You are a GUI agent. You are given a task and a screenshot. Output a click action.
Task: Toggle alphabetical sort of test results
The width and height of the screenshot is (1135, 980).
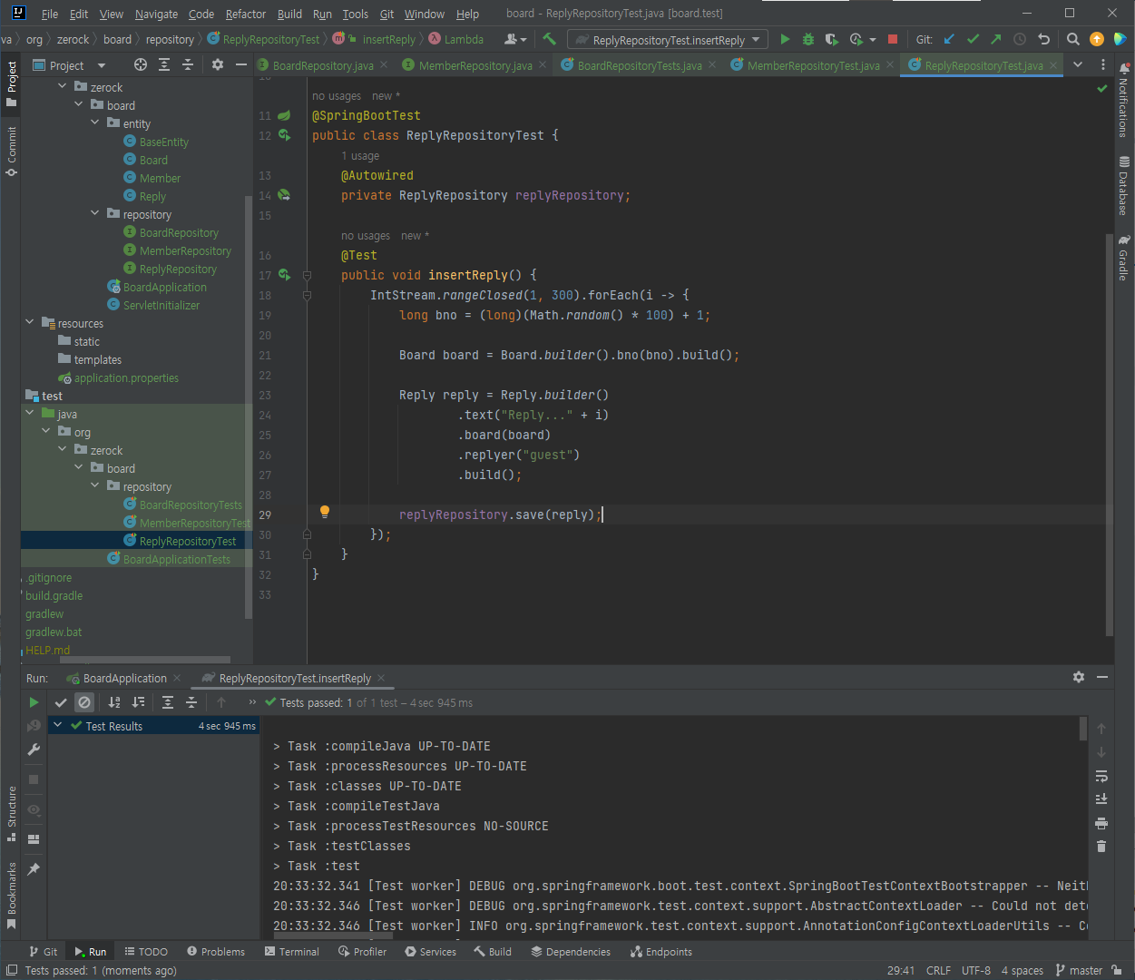[114, 702]
